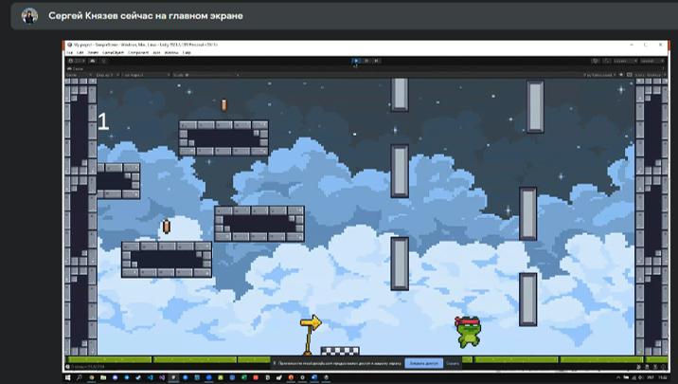Toggle Gizmos in the Game view

pyautogui.click(x=655, y=74)
